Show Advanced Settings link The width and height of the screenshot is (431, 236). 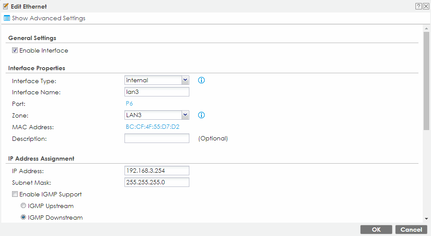click(48, 18)
